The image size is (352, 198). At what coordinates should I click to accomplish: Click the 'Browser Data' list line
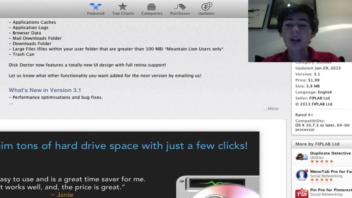point(25,33)
